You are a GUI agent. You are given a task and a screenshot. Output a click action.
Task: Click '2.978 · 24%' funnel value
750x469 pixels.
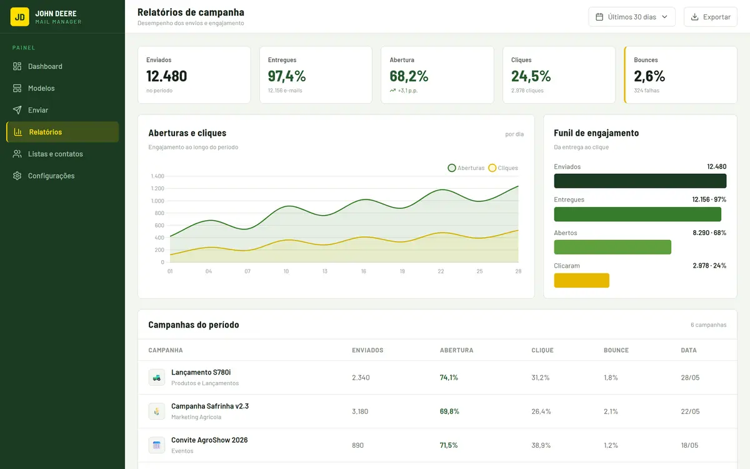[x=709, y=266]
